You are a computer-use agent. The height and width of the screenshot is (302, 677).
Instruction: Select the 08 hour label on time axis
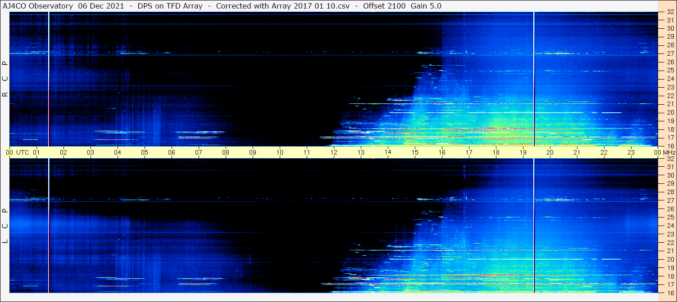point(226,153)
